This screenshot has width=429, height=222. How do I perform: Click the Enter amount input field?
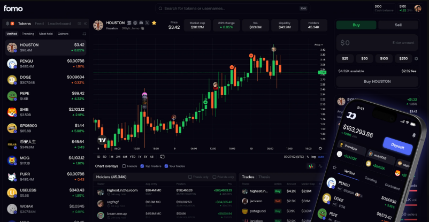click(x=377, y=43)
